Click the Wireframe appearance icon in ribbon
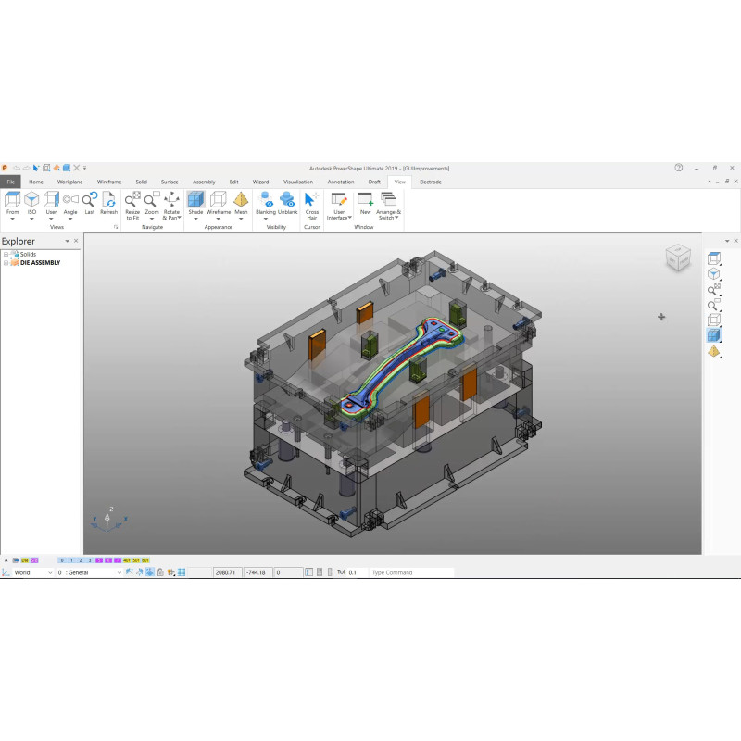 point(218,200)
